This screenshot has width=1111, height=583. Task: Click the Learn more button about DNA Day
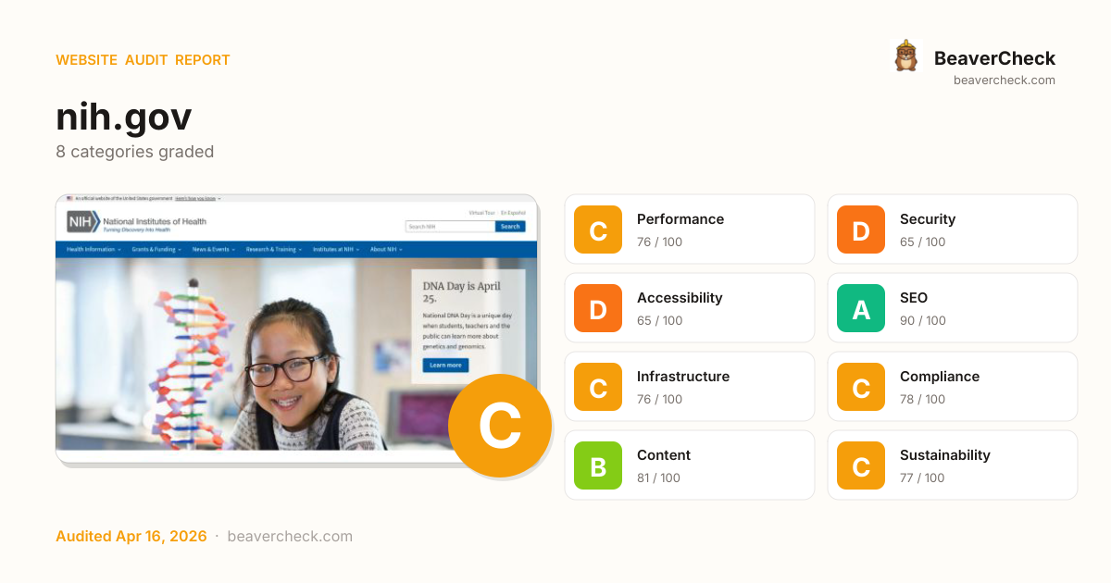pos(445,365)
